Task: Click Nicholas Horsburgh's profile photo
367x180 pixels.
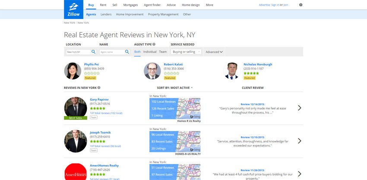Action: [232, 71]
